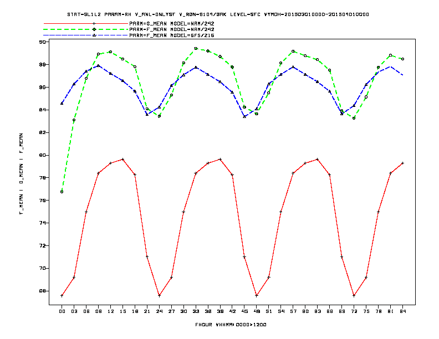Click the vertical axis label F_MEAN | O_MEAN | F_MEAN
439x339 pixels.
21,174
